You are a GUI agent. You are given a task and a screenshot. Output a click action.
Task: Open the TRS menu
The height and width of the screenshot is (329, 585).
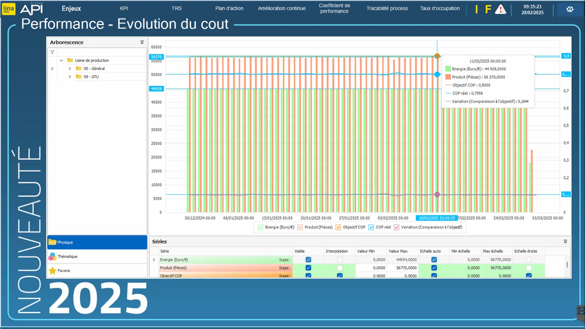177,8
